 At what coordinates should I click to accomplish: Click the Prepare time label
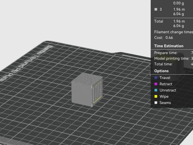tap(166, 53)
